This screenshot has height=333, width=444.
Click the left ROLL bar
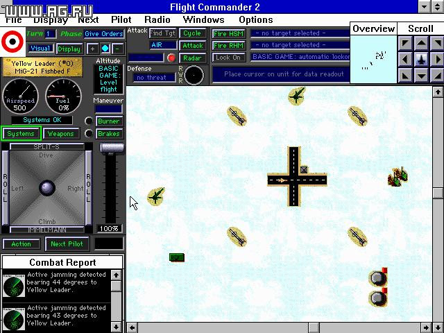click(6, 188)
